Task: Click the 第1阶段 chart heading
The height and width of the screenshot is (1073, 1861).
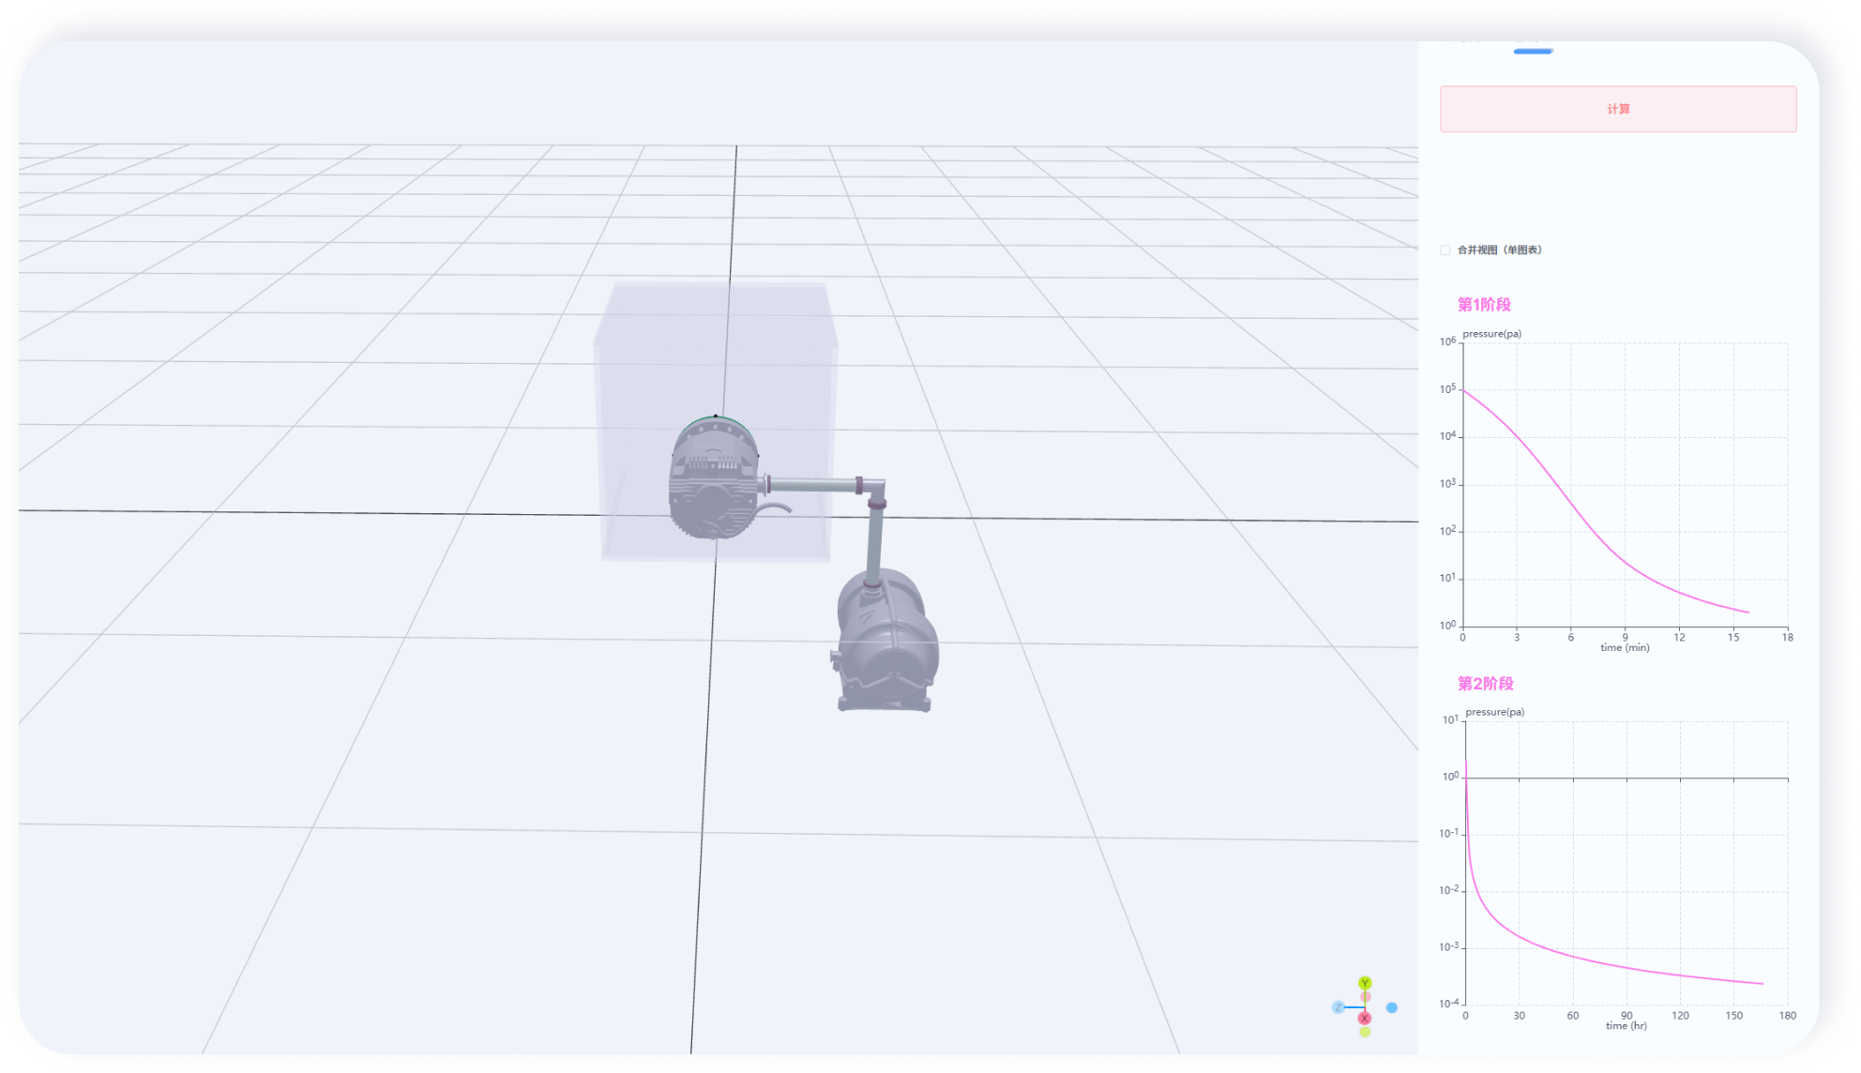Action: (1484, 304)
